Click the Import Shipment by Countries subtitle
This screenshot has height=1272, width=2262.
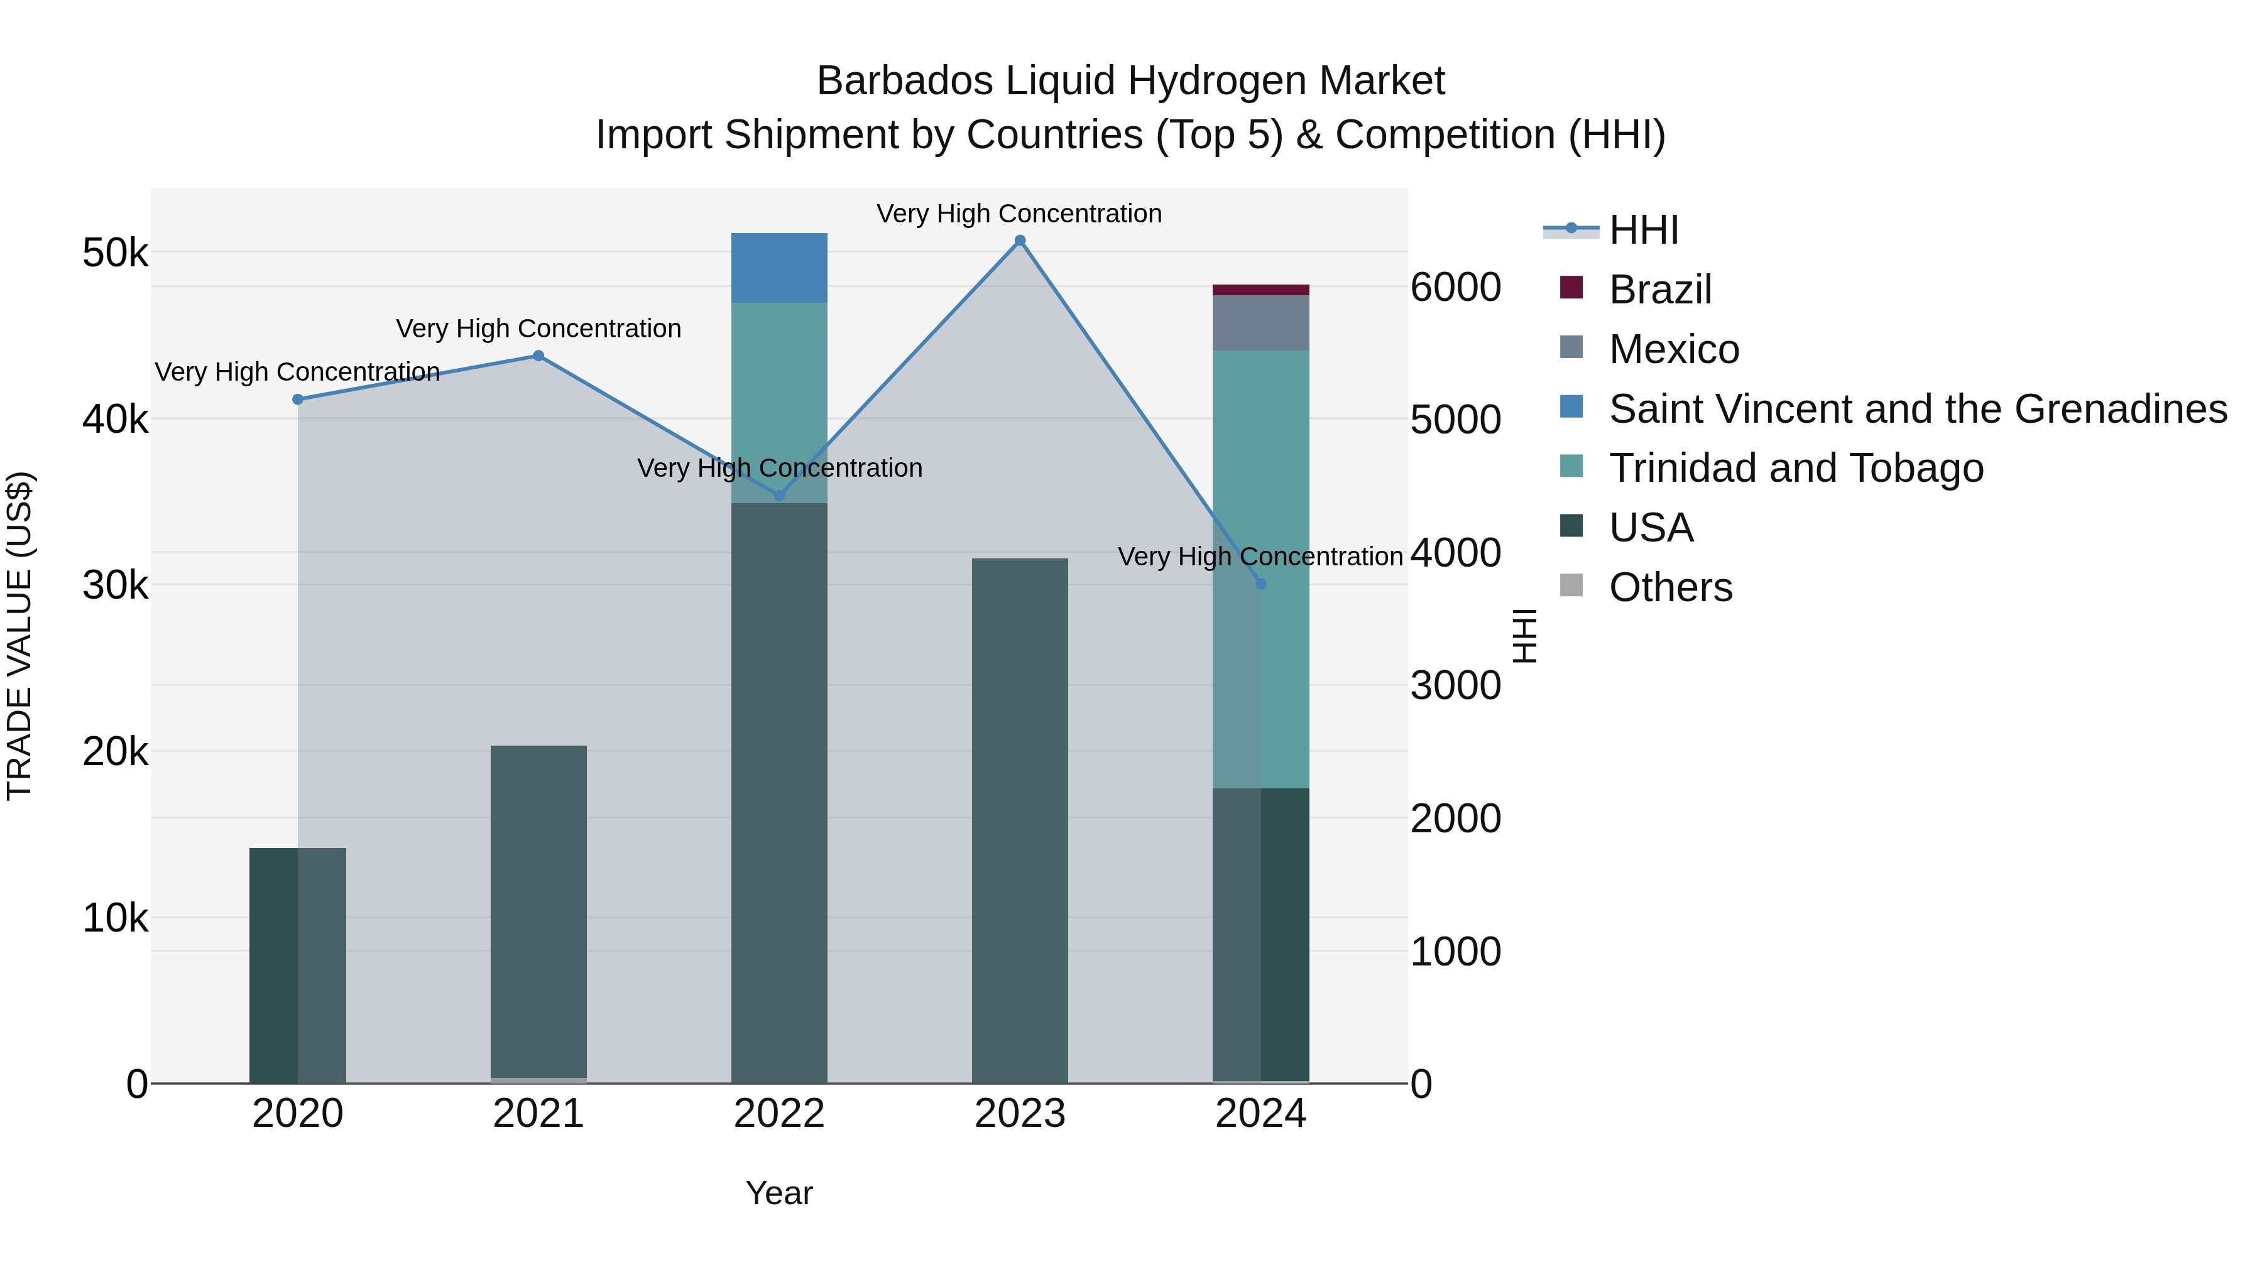click(x=1130, y=135)
